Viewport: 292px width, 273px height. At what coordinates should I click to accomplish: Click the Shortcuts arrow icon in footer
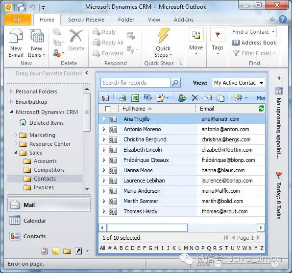coord(78,251)
